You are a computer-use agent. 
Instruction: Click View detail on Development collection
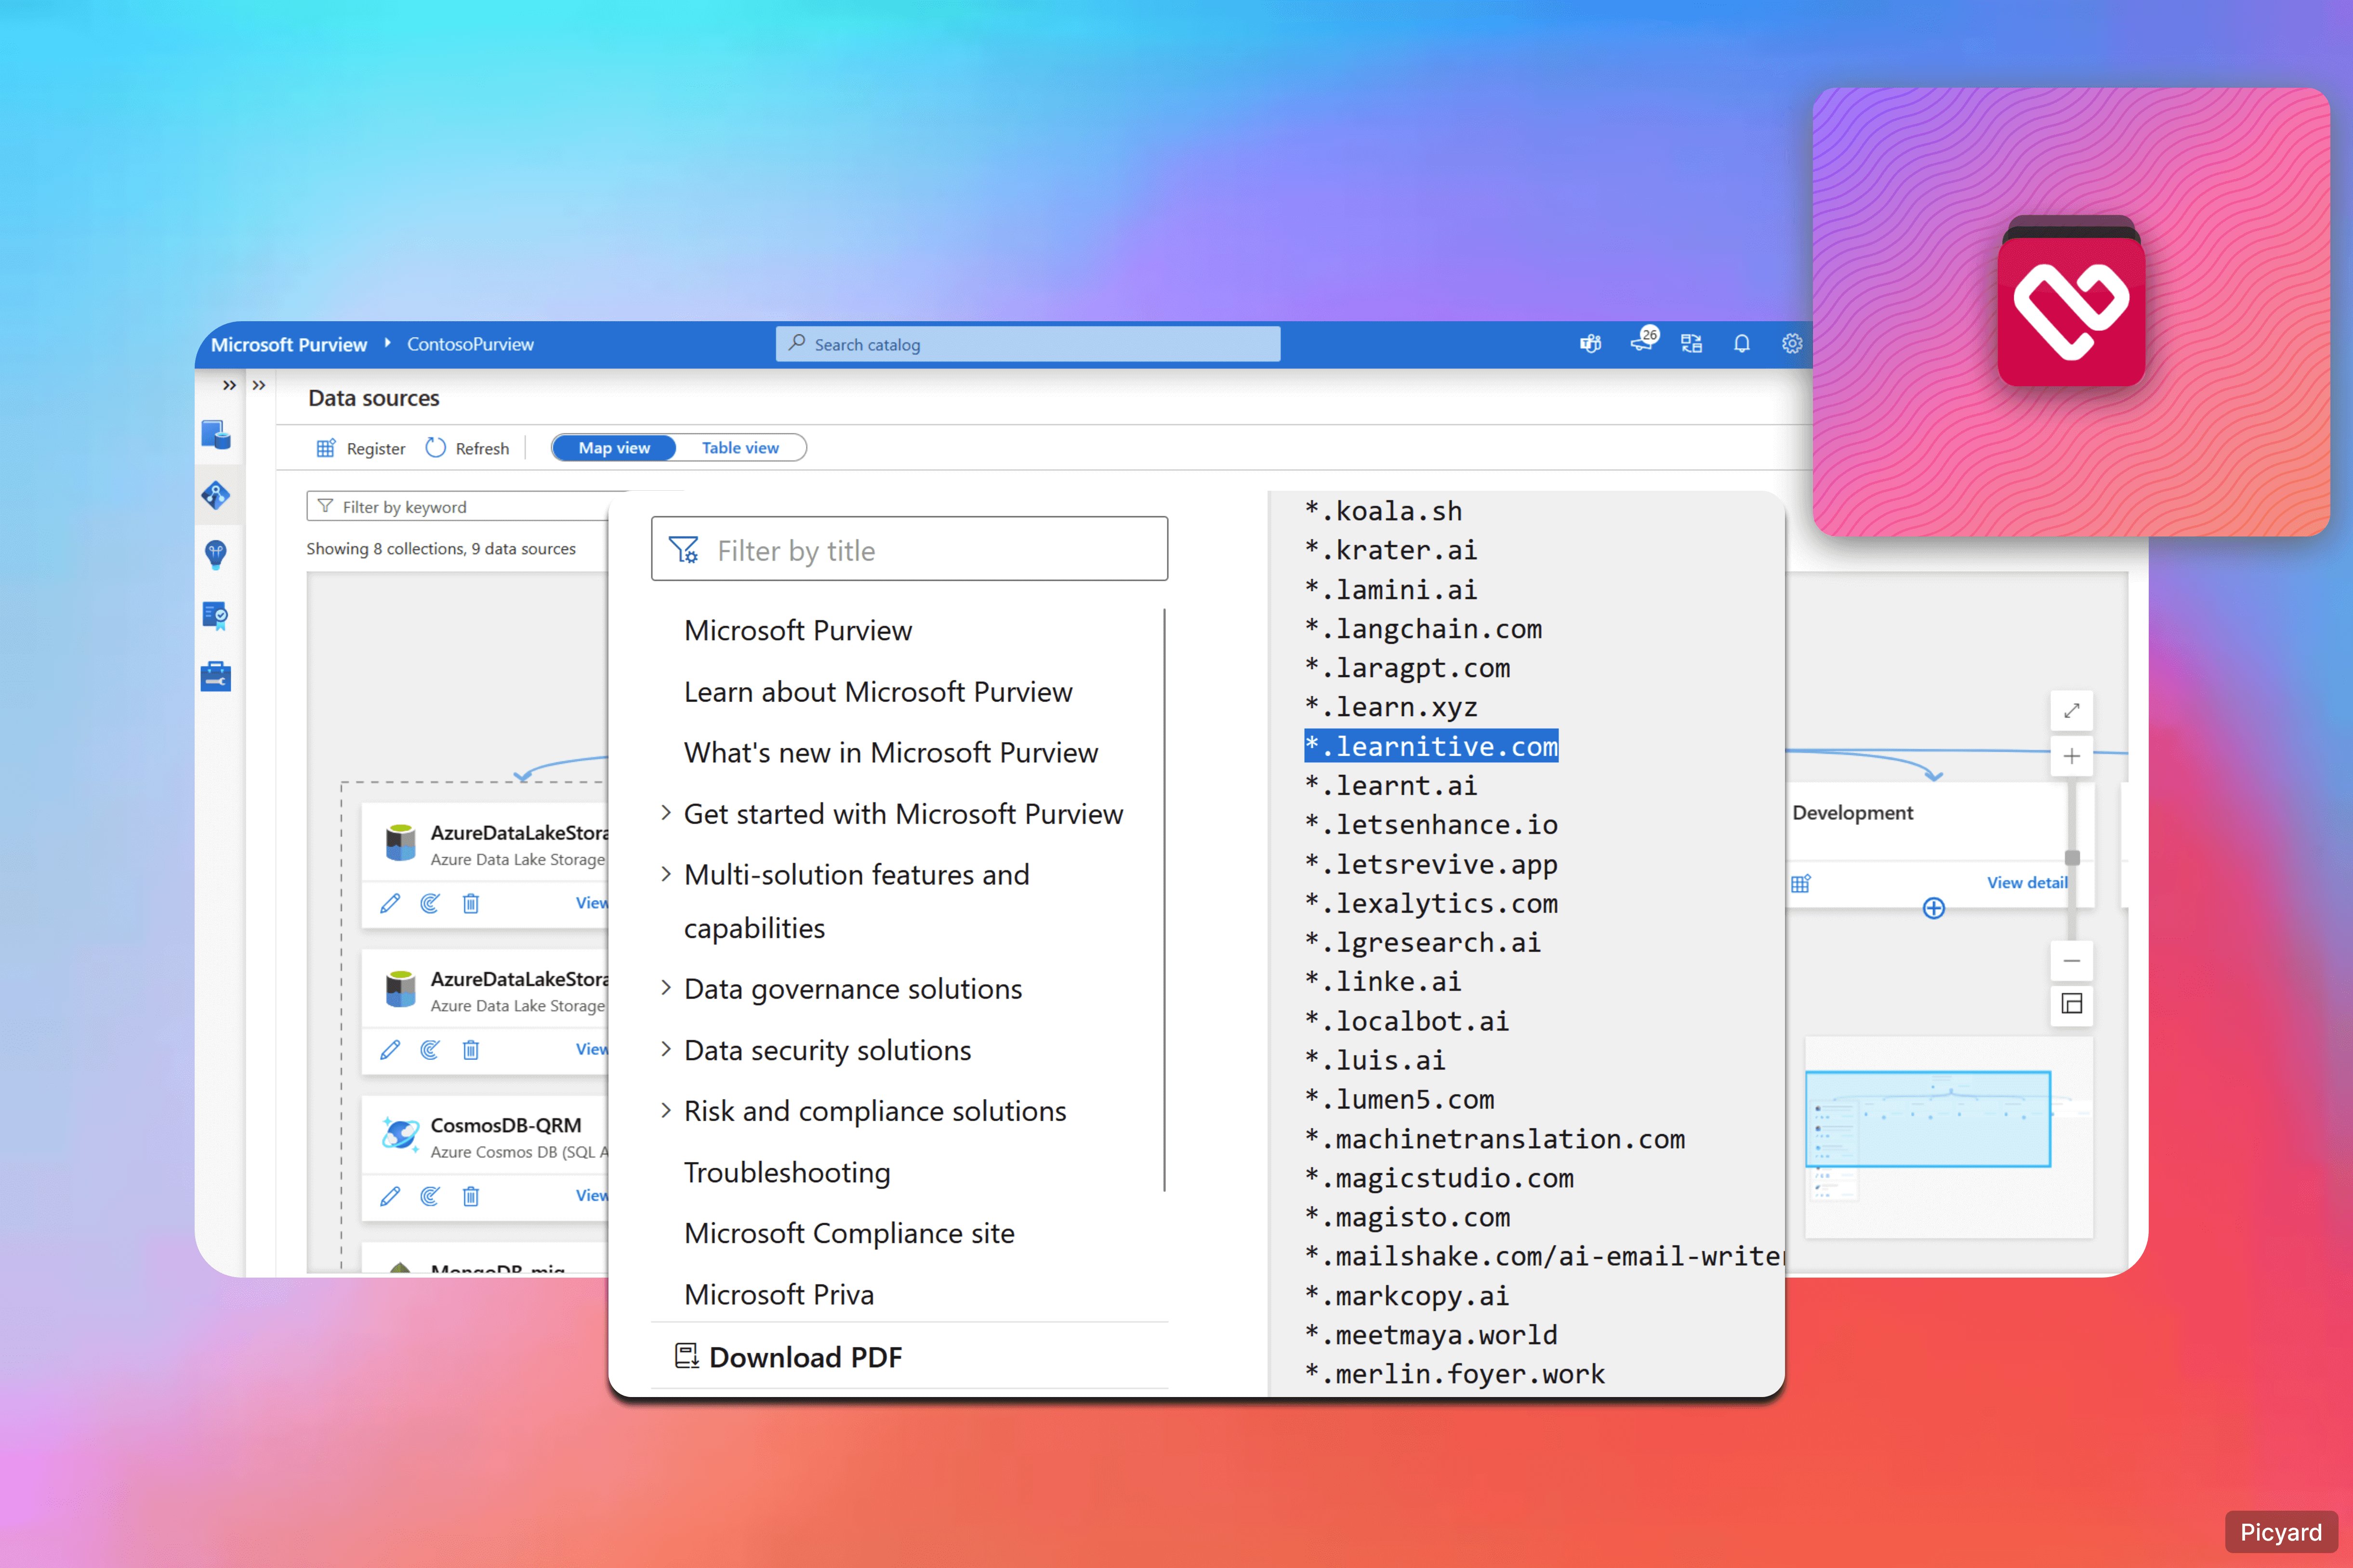[2027, 882]
